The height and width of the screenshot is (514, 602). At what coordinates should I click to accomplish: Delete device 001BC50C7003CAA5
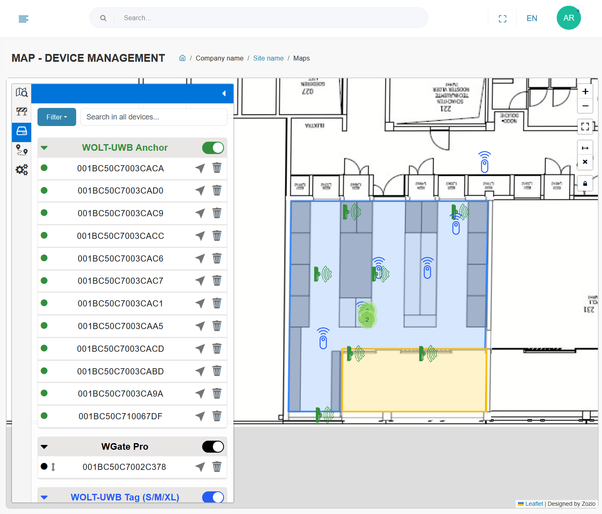pyautogui.click(x=217, y=326)
